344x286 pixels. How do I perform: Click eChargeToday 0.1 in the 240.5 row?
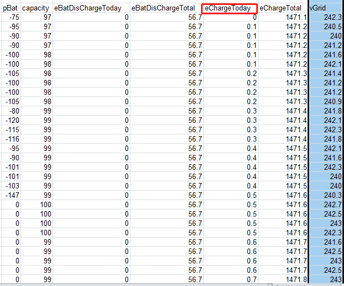[230, 26]
